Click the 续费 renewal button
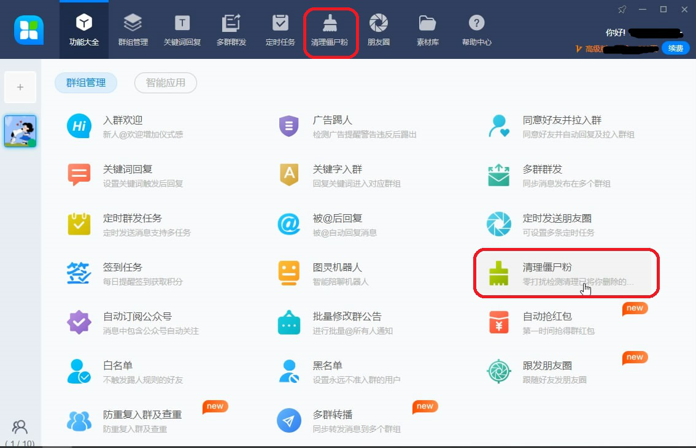This screenshot has width=696, height=448. (675, 47)
